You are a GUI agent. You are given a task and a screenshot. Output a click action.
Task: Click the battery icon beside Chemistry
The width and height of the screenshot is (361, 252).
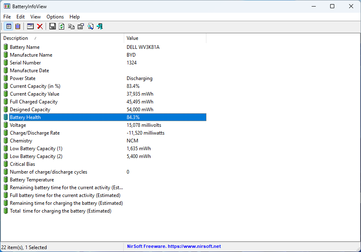(6, 141)
